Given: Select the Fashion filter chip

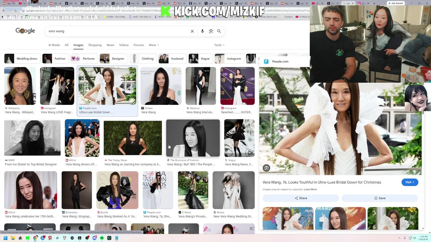Looking at the screenshot, I should click(x=55, y=58).
